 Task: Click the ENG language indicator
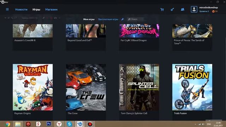click(209, 124)
